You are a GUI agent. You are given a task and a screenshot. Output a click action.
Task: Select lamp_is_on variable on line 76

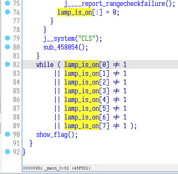tap(75, 12)
